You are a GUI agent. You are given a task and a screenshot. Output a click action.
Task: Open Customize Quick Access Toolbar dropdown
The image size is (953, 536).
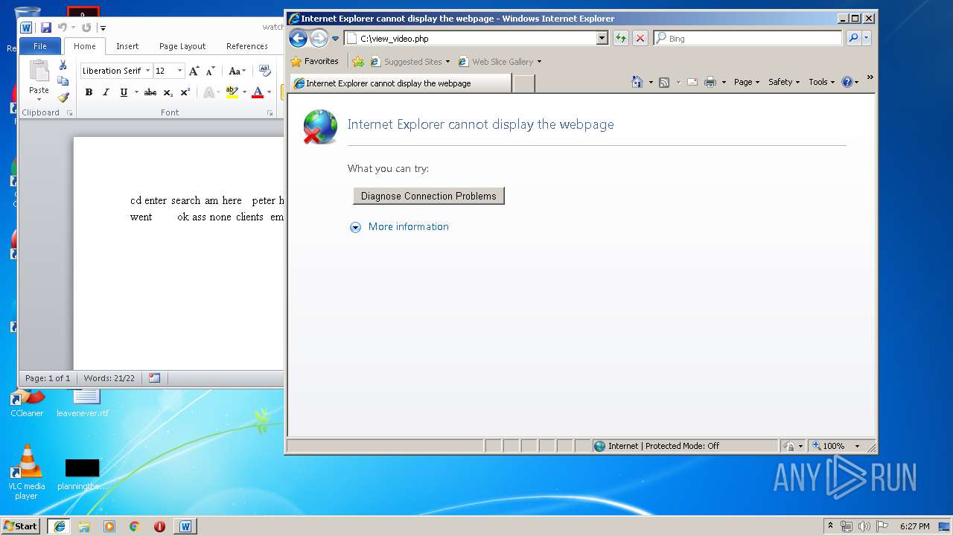[103, 28]
